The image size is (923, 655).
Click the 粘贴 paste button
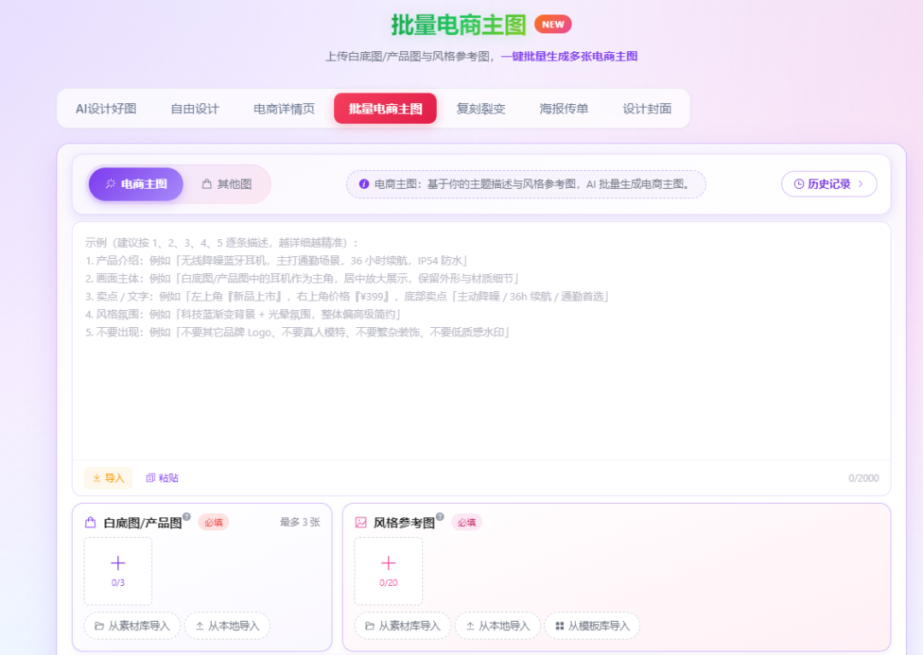click(162, 478)
